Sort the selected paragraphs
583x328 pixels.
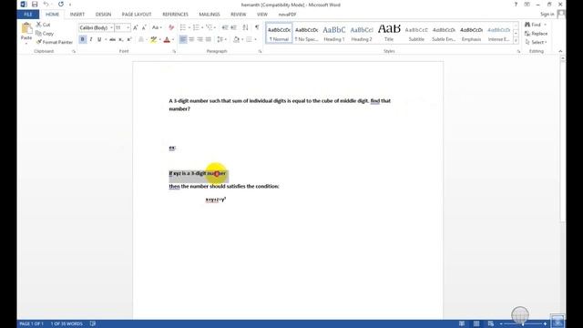(245, 27)
